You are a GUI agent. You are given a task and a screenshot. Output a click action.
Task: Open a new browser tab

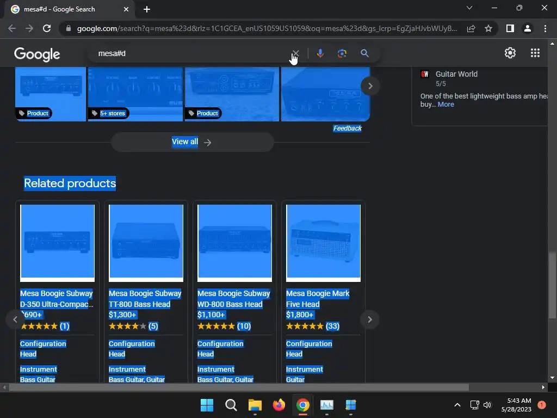click(x=147, y=9)
